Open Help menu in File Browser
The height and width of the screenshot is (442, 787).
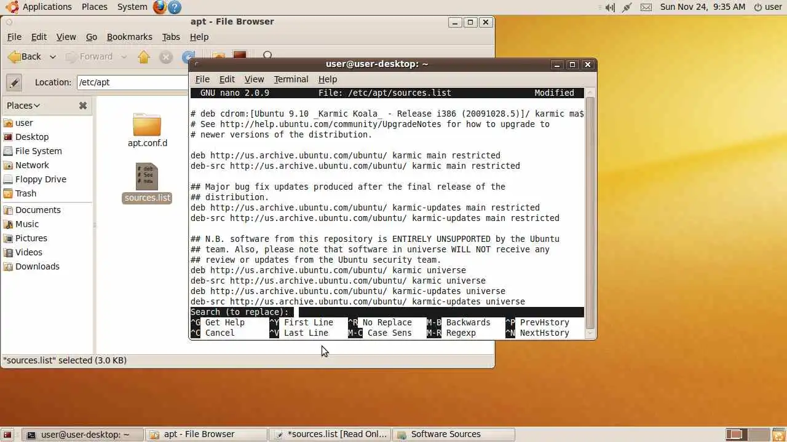[199, 37]
